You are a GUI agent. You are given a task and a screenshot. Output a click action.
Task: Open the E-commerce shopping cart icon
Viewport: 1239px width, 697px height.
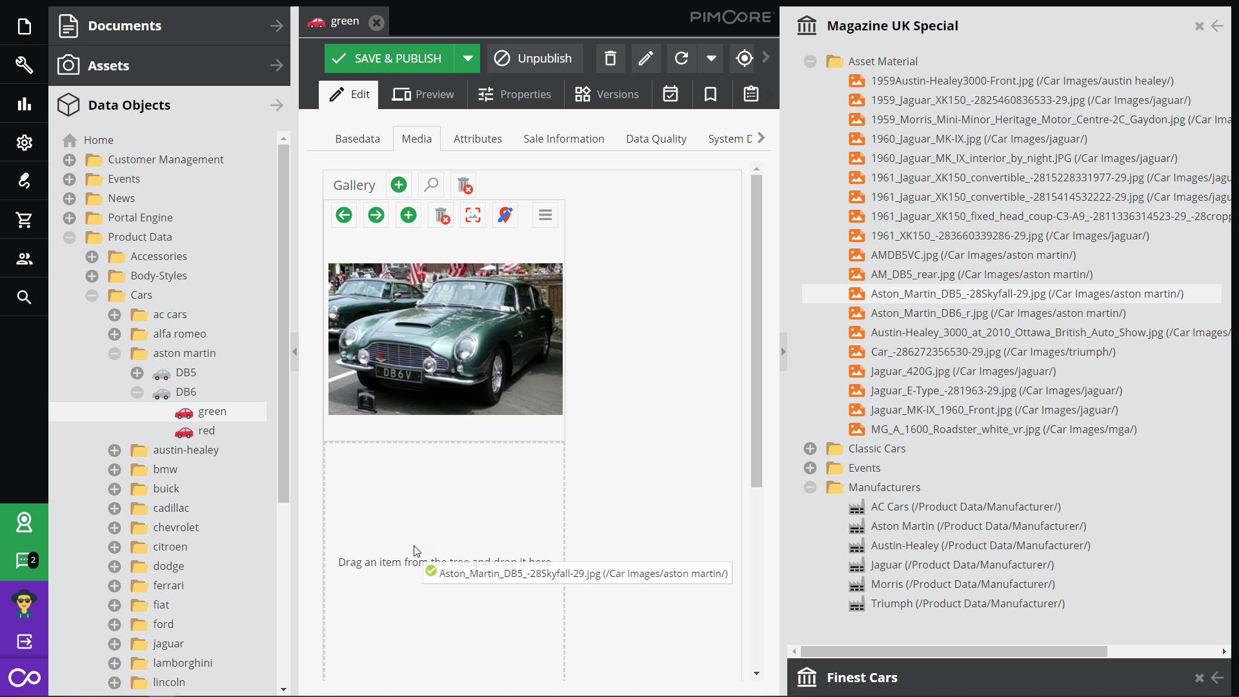[24, 220]
